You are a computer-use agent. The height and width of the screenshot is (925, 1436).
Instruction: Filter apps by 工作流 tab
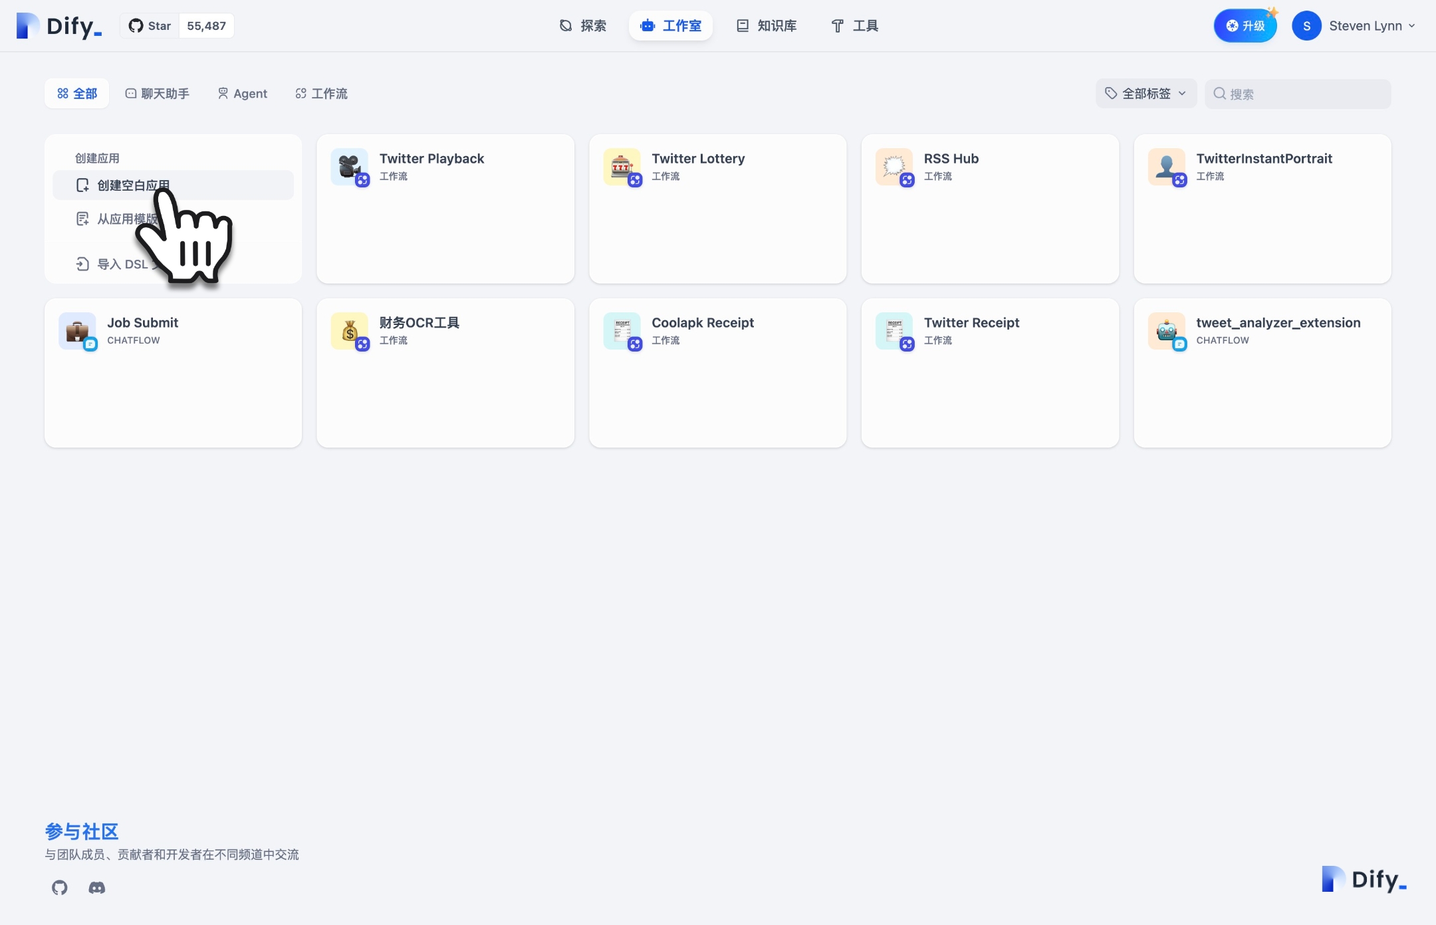(x=322, y=94)
